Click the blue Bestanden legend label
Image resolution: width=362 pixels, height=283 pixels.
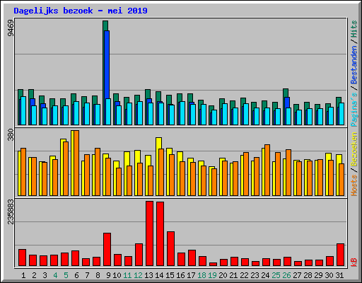[x=354, y=65]
